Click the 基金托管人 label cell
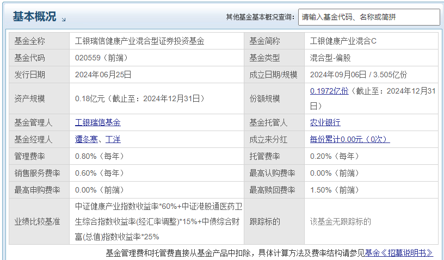 pyautogui.click(x=274, y=122)
